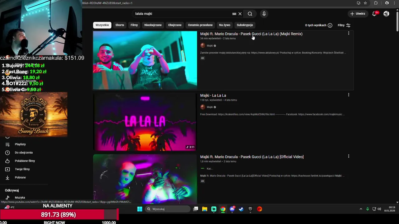Open options menu for Majki - La La La video
The image size is (399, 224).
[x=349, y=95]
